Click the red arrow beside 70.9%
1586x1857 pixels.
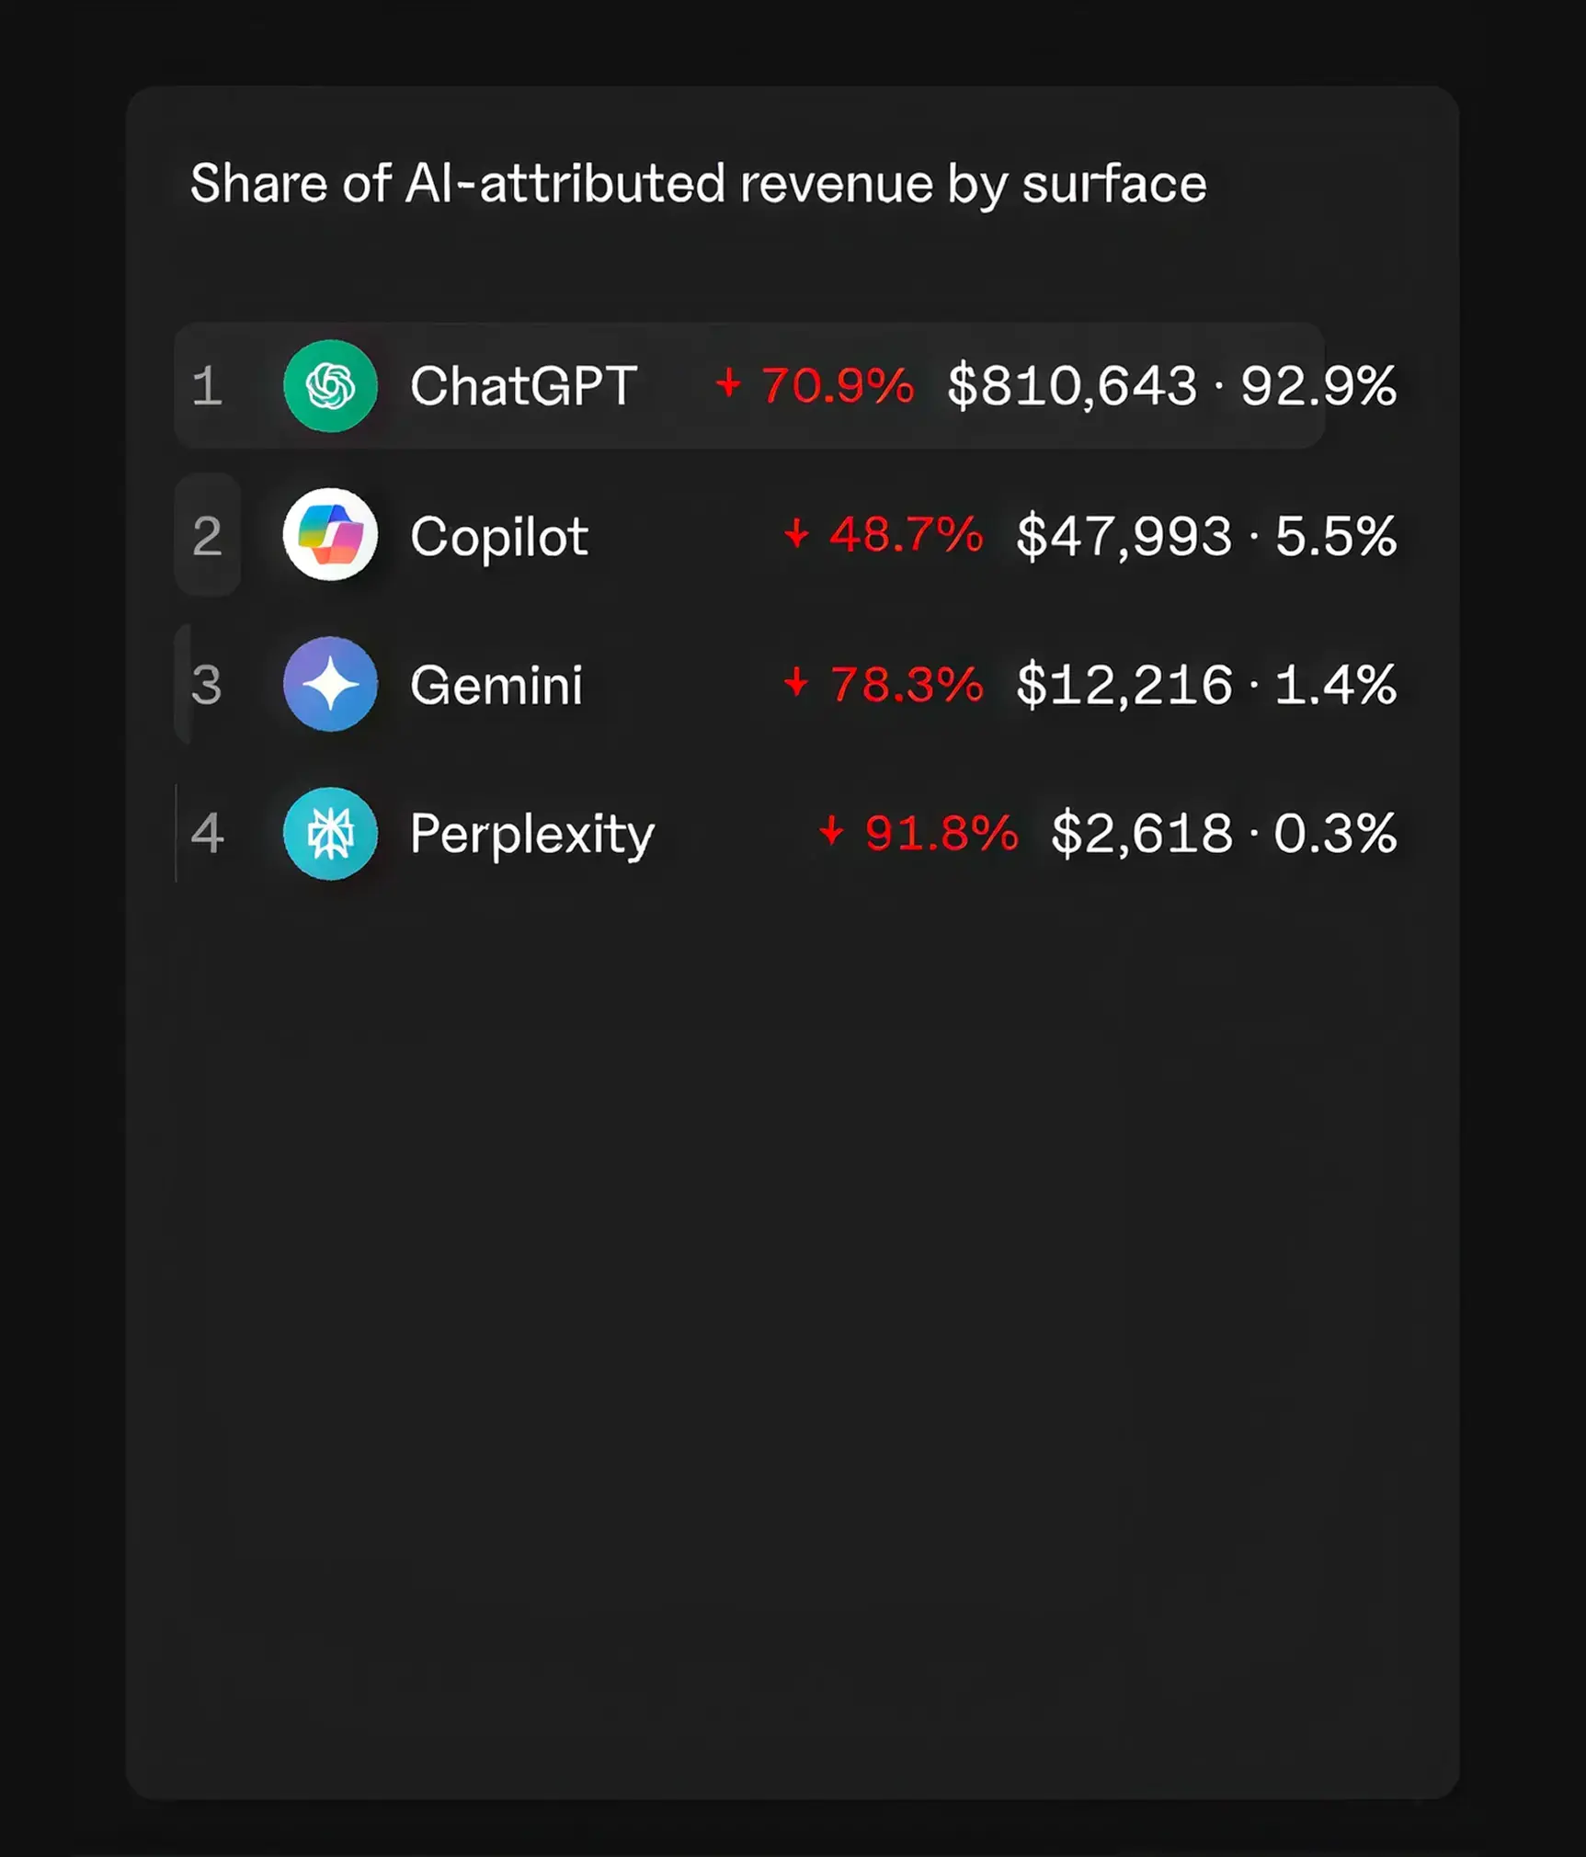(728, 382)
